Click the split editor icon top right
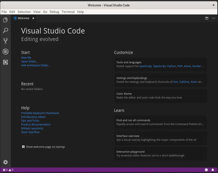This screenshot has height=173, width=218. [207, 18]
